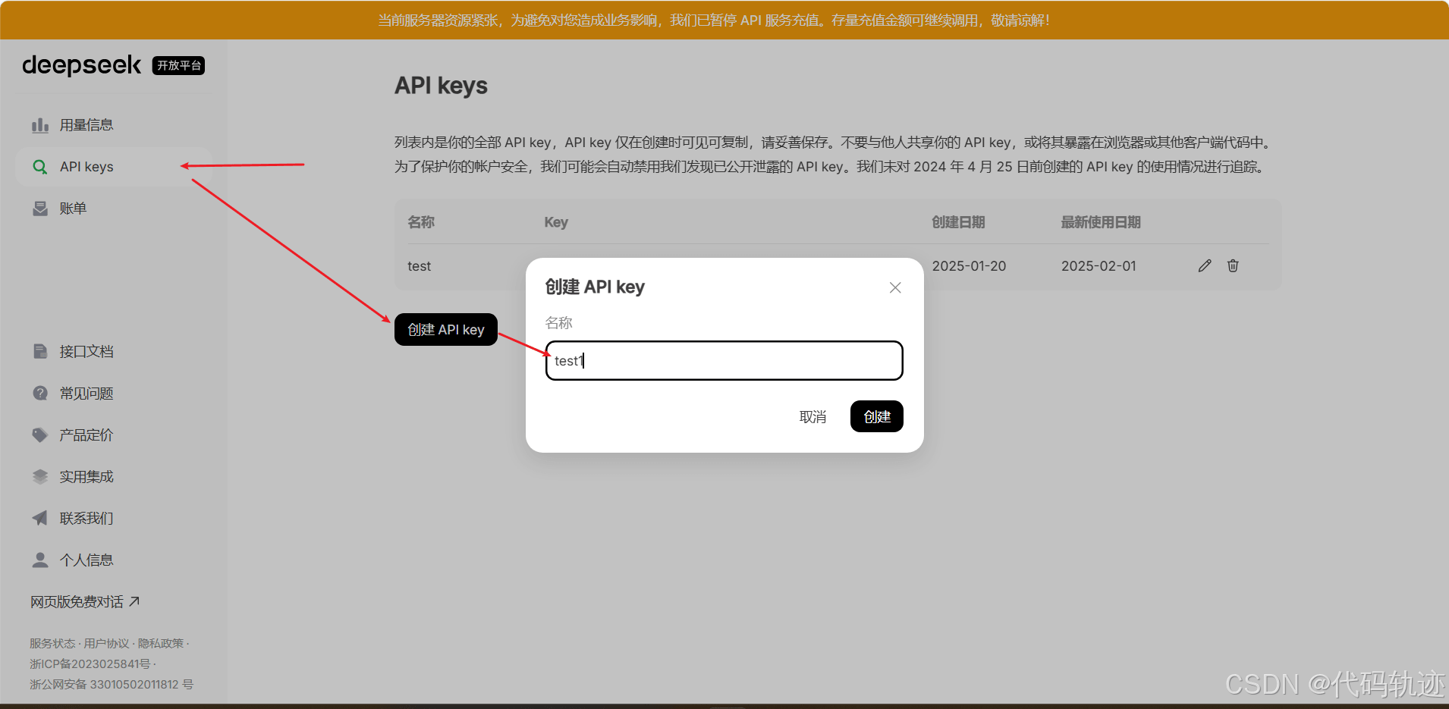Click the 常见问题 question mark icon
Image resolution: width=1449 pixels, height=709 pixels.
coord(40,393)
